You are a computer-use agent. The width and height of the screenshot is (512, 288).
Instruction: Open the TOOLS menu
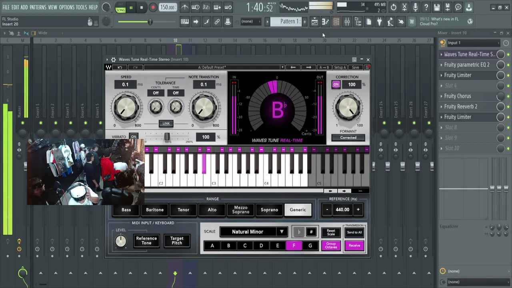pyautogui.click(x=81, y=7)
